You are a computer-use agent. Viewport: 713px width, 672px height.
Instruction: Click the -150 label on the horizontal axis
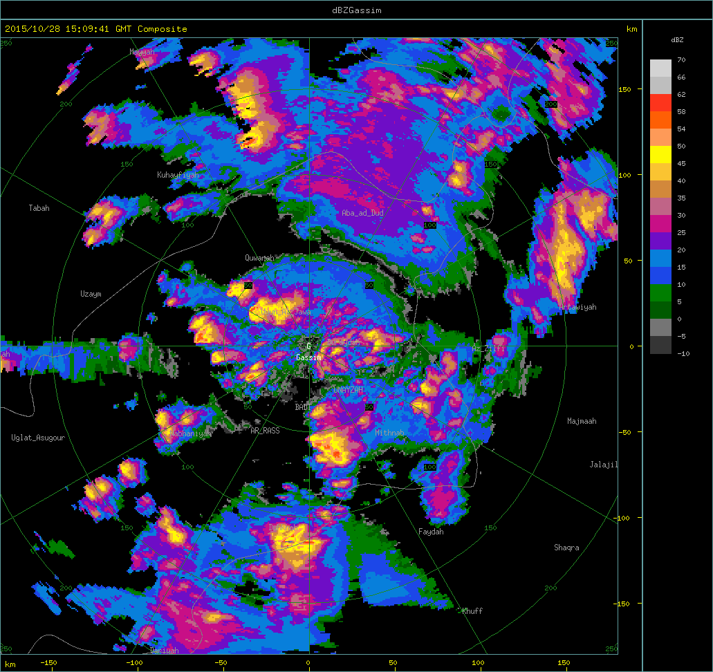tap(48, 662)
